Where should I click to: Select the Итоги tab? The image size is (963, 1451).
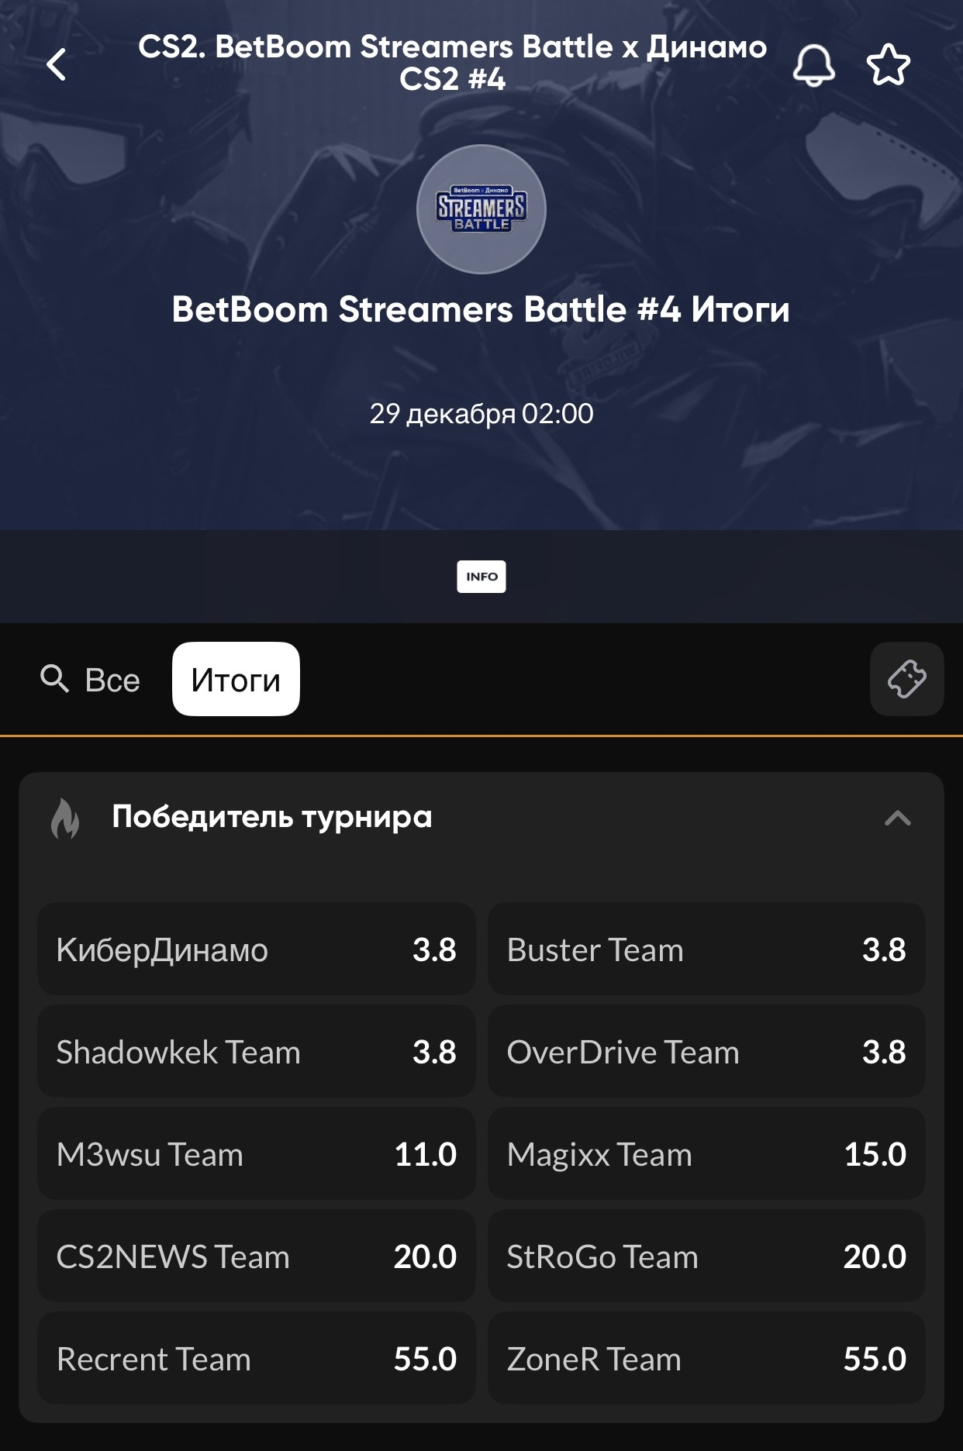click(236, 679)
